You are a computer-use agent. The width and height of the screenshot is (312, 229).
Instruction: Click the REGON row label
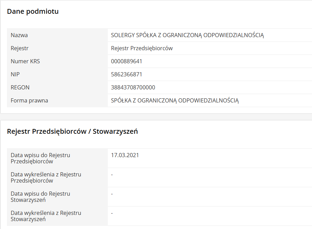pyautogui.click(x=20, y=87)
